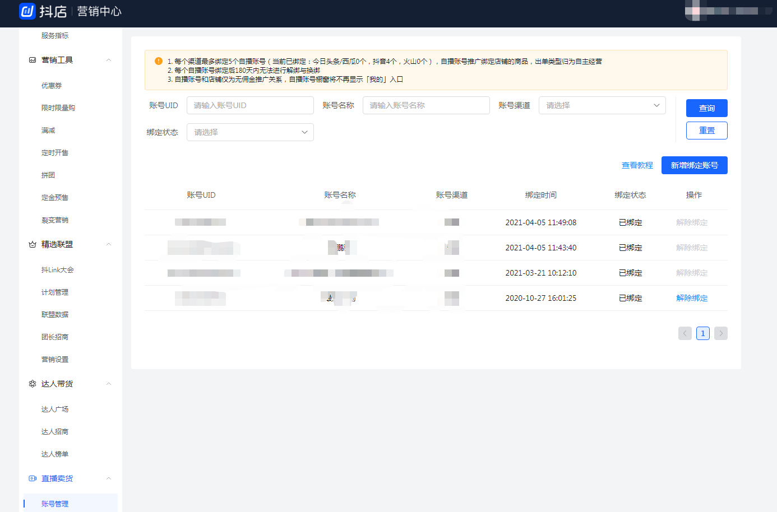Viewport: 777px width, 512px height.
Task: Click the orange warning notice icon
Action: point(159,61)
